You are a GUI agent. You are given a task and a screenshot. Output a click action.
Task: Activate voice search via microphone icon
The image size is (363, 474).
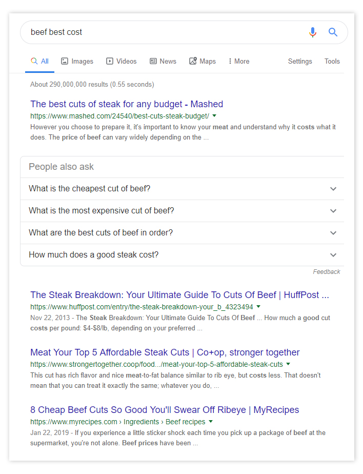pos(313,32)
